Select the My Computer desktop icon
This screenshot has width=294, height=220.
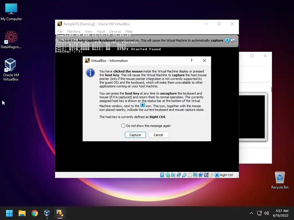pos(11,12)
